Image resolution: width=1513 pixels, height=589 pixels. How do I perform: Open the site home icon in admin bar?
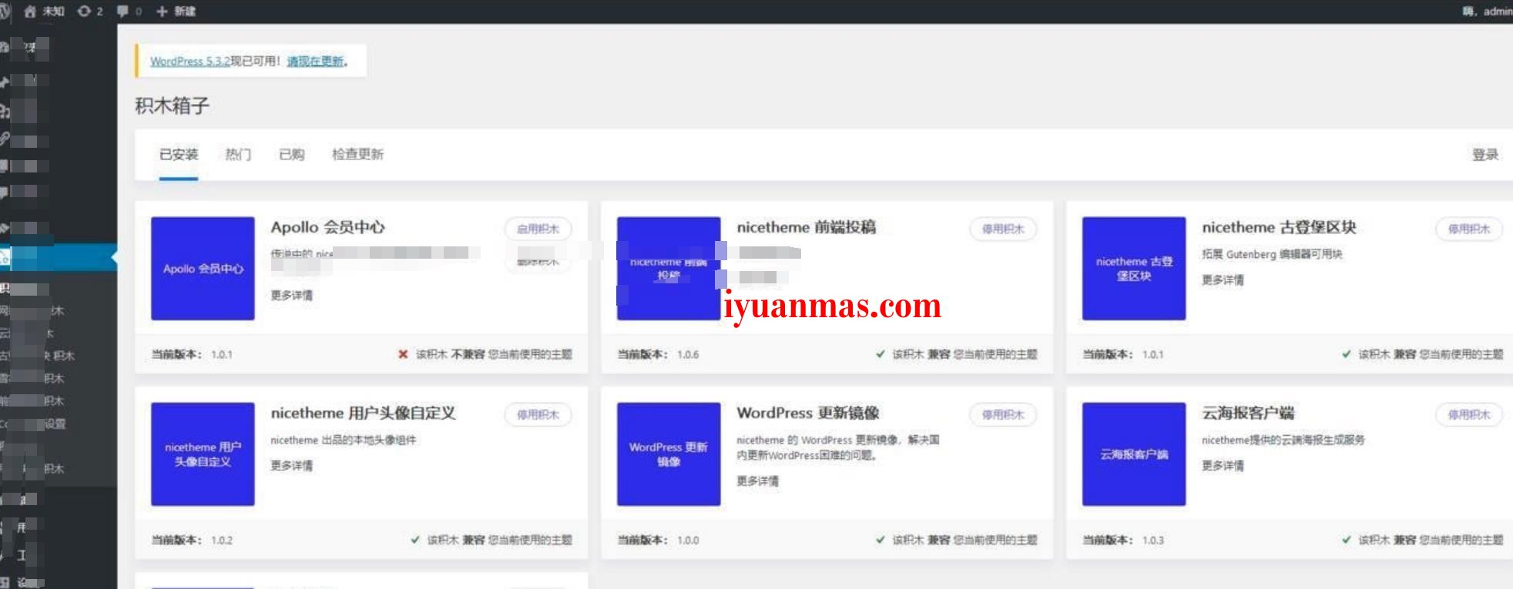[x=30, y=11]
